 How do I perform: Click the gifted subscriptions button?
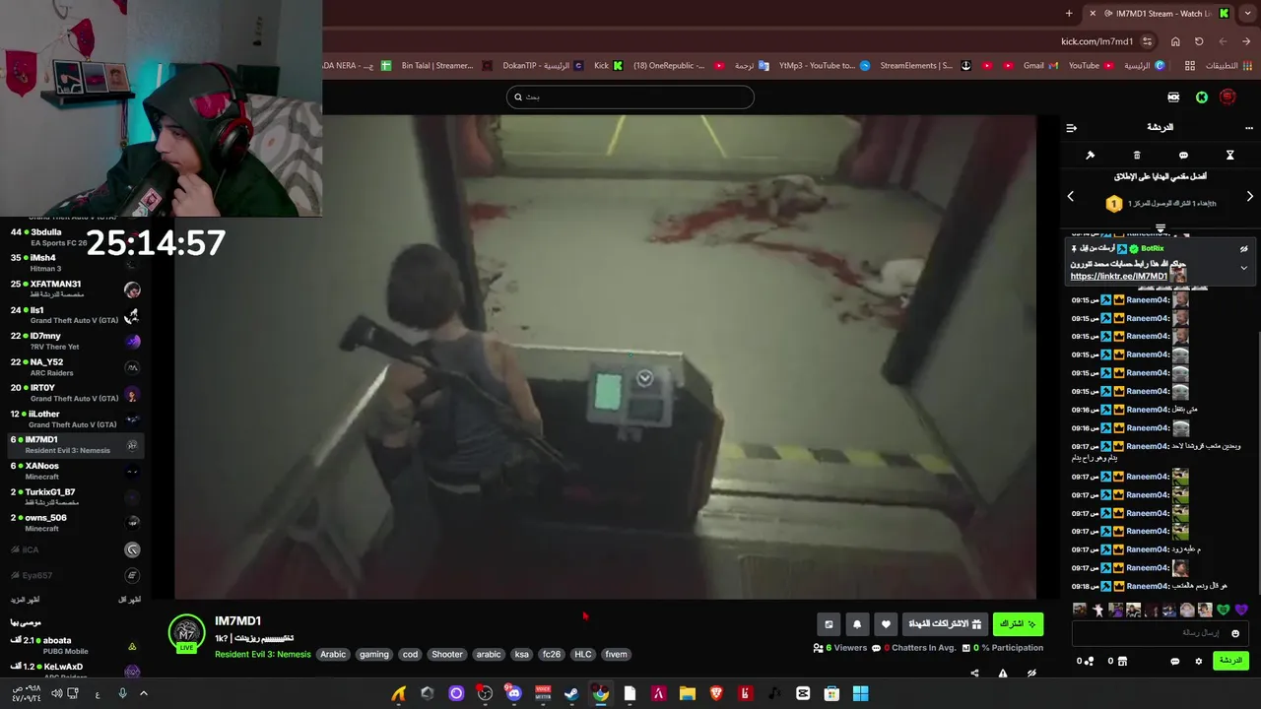click(945, 624)
